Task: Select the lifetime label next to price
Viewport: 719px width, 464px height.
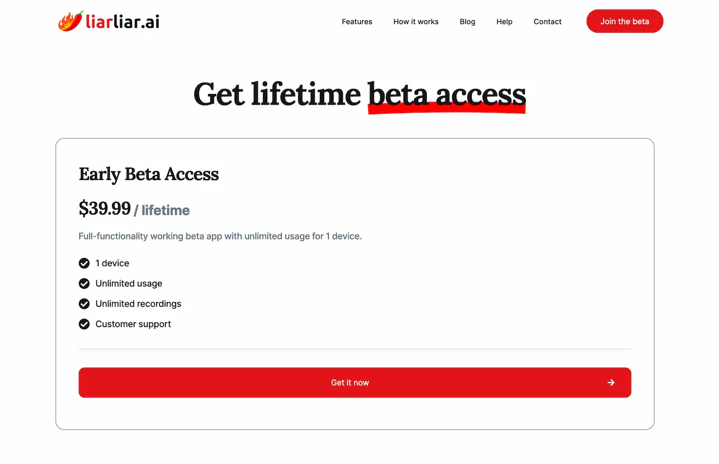Action: pos(164,210)
